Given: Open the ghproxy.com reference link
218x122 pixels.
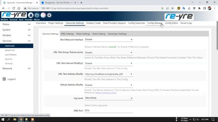Looking at the screenshot, I should pos(106,93).
